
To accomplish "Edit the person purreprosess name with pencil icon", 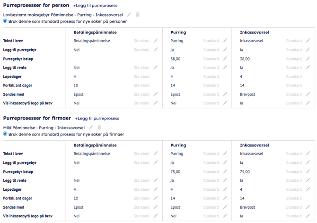I will 130,15.
